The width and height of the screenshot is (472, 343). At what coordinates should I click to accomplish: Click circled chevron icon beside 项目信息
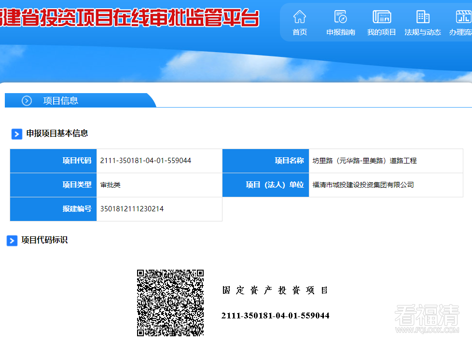click(x=27, y=100)
